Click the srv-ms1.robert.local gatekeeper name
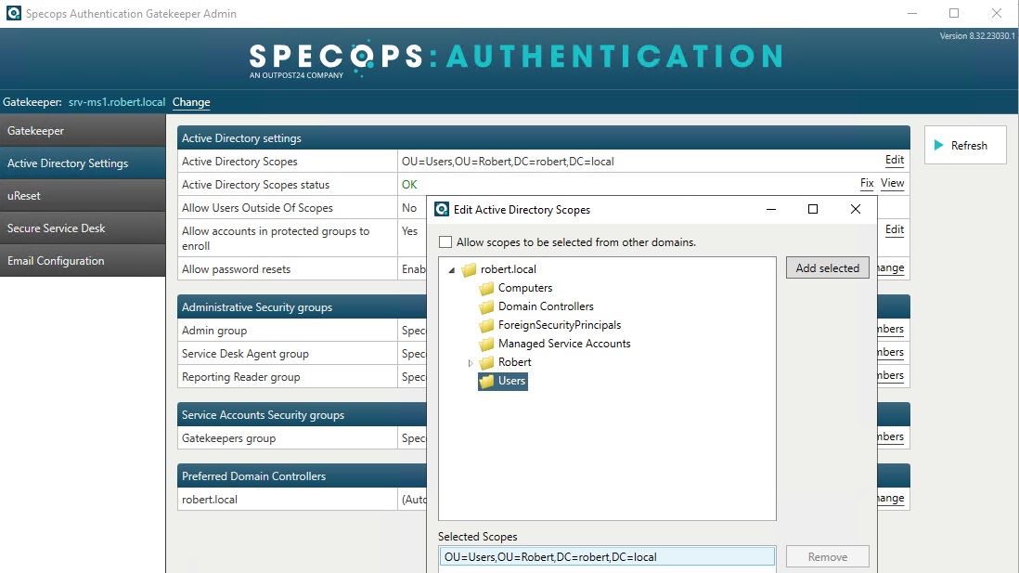This screenshot has width=1019, height=573. (117, 102)
